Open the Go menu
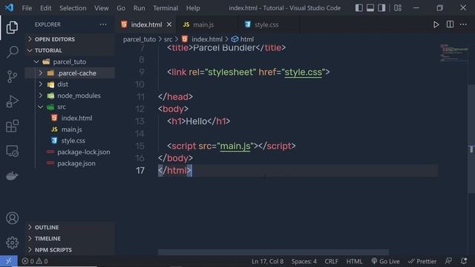Image resolution: width=475 pixels, height=267 pixels. [x=121, y=8]
